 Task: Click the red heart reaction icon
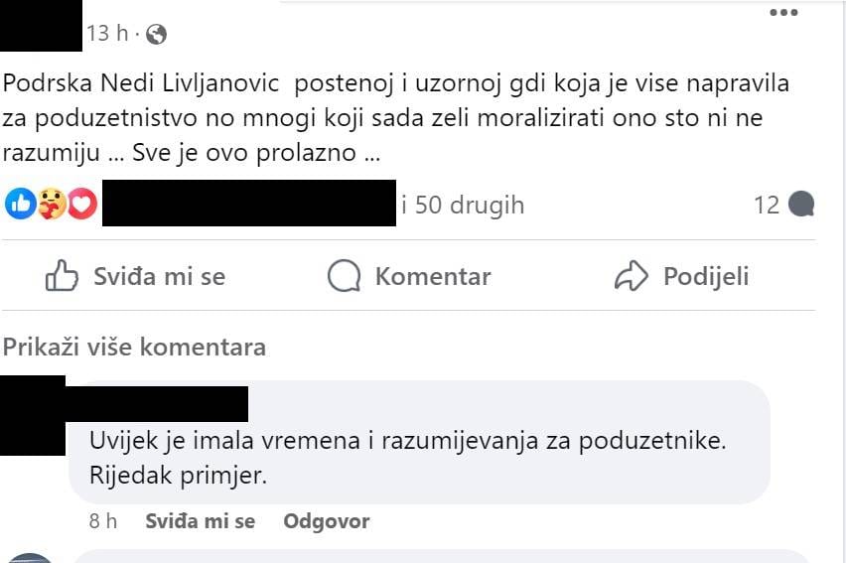[x=81, y=205]
